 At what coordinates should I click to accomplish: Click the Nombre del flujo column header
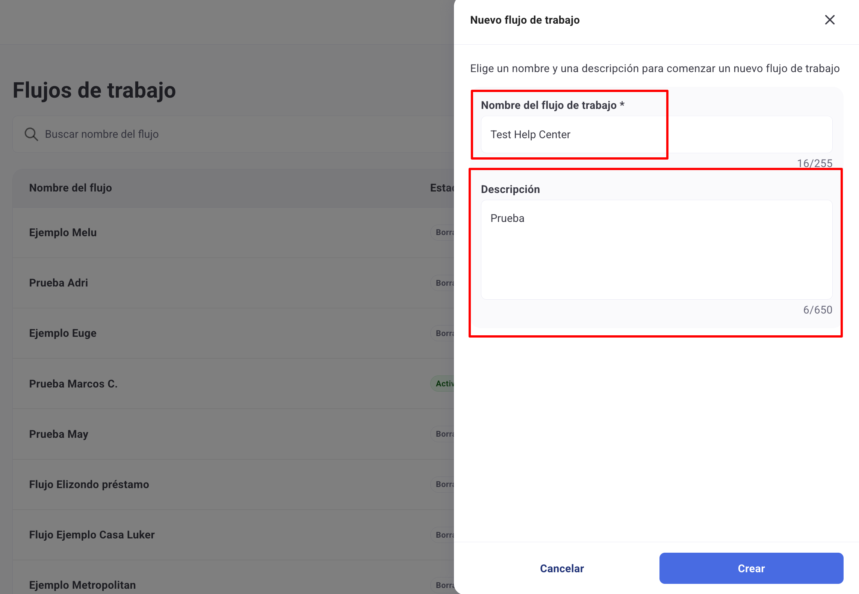coord(70,188)
